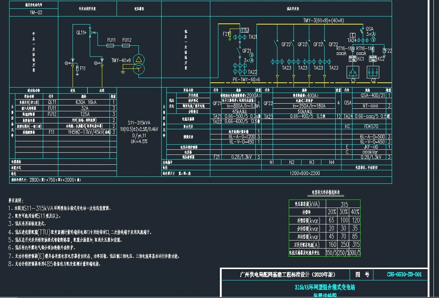
Task: Select the S11-315kVA transformer spec text
Action: click(139, 123)
